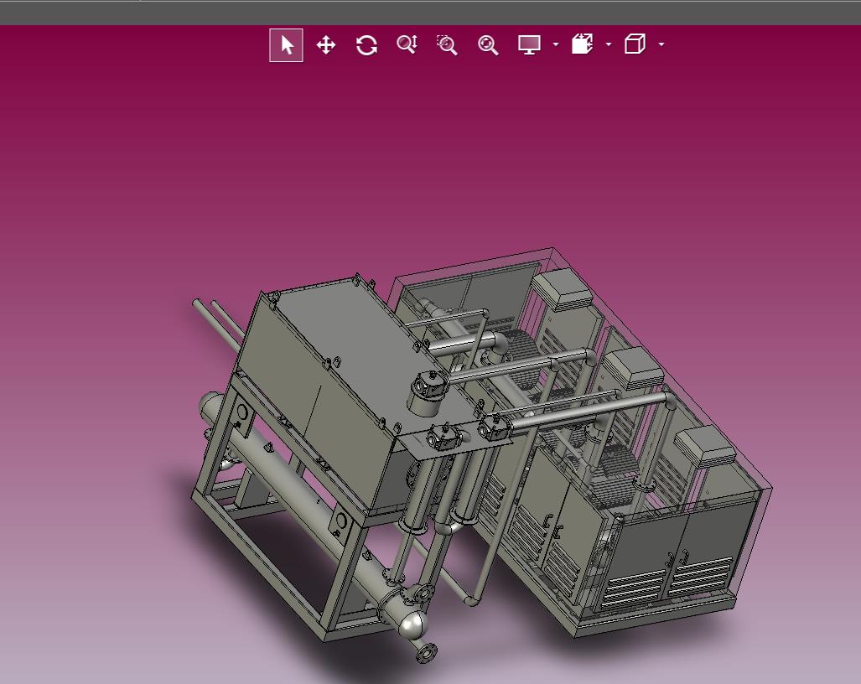This screenshot has width=861, height=684.
Task: Click the section view icon
Action: (x=582, y=44)
